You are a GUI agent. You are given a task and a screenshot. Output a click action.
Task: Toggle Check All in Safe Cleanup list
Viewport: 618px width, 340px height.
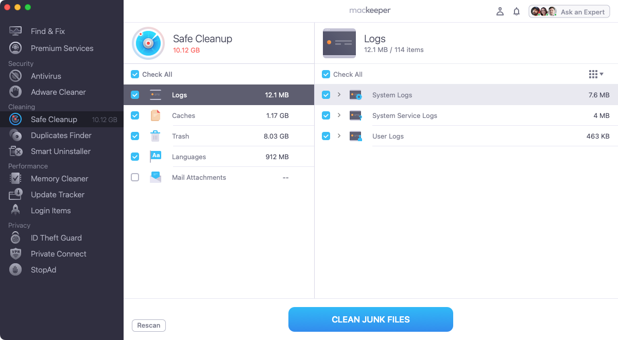coord(135,74)
